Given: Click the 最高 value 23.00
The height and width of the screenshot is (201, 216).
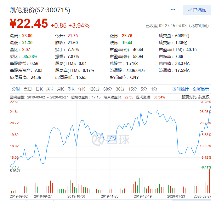Looking at the screenshot, I should pyautogui.click(x=27, y=36).
